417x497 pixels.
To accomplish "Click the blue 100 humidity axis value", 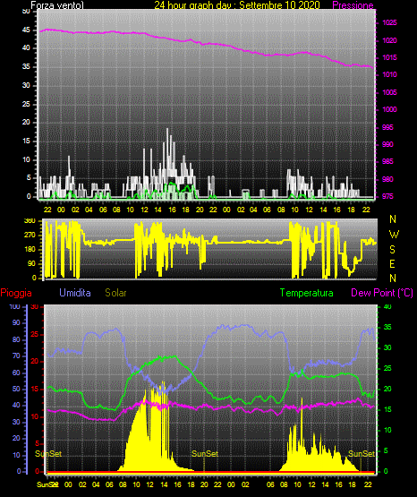I will pos(14,307).
